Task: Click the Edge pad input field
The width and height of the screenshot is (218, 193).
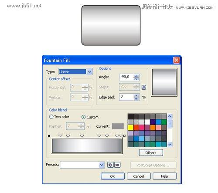Action: 126,97
